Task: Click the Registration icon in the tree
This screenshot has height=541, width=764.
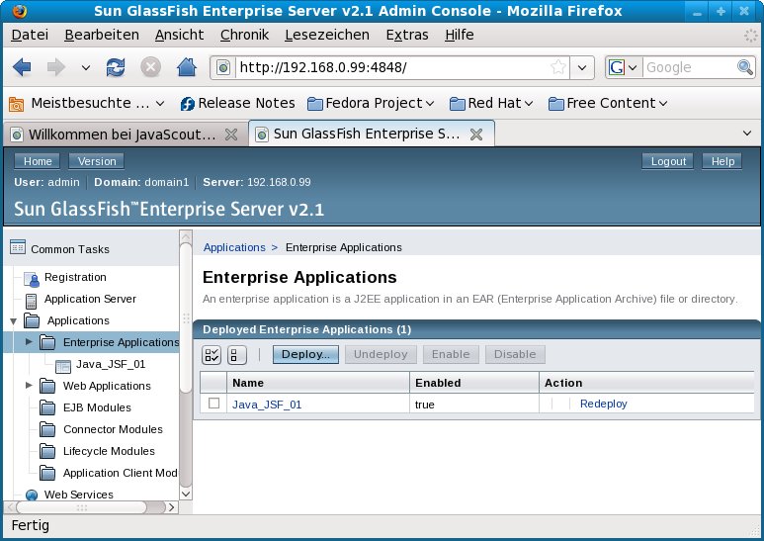Action: click(x=31, y=278)
